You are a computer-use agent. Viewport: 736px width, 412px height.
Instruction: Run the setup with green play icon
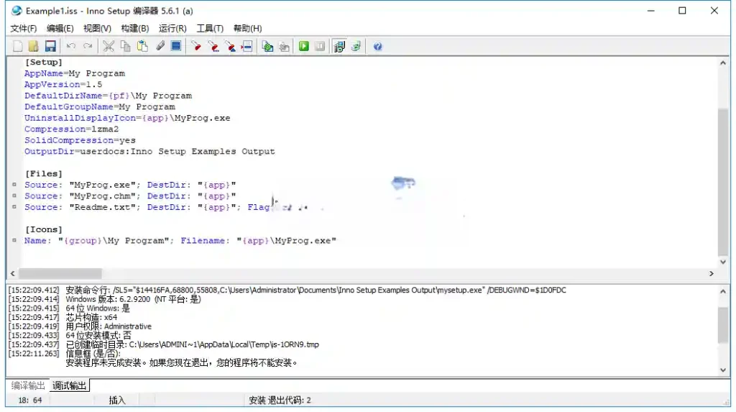[x=304, y=46]
